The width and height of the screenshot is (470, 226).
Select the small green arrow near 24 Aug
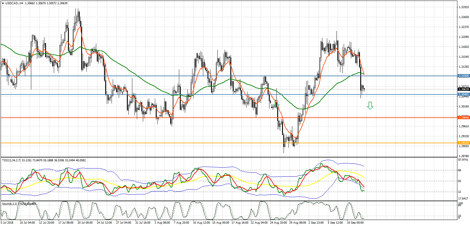click(x=277, y=104)
